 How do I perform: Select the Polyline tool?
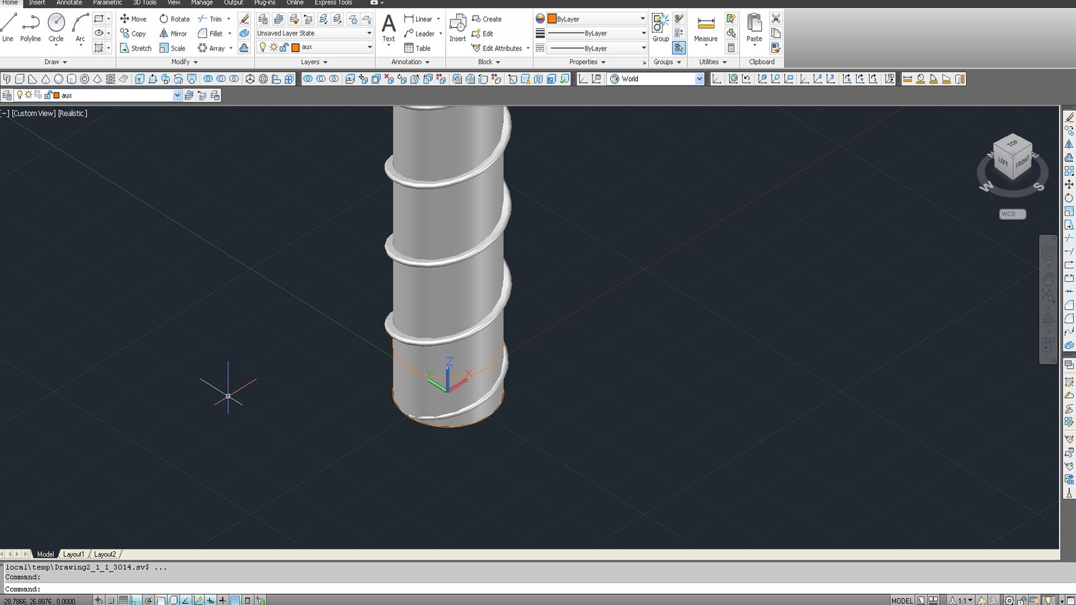[31, 28]
